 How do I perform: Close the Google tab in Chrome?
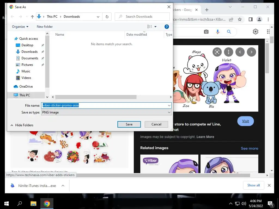(196, 10)
